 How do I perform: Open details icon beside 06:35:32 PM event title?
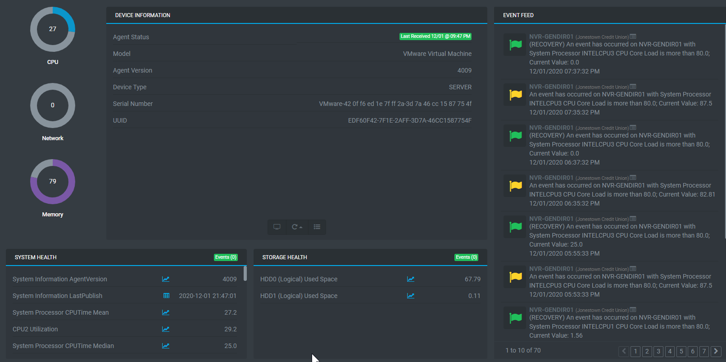tap(633, 178)
